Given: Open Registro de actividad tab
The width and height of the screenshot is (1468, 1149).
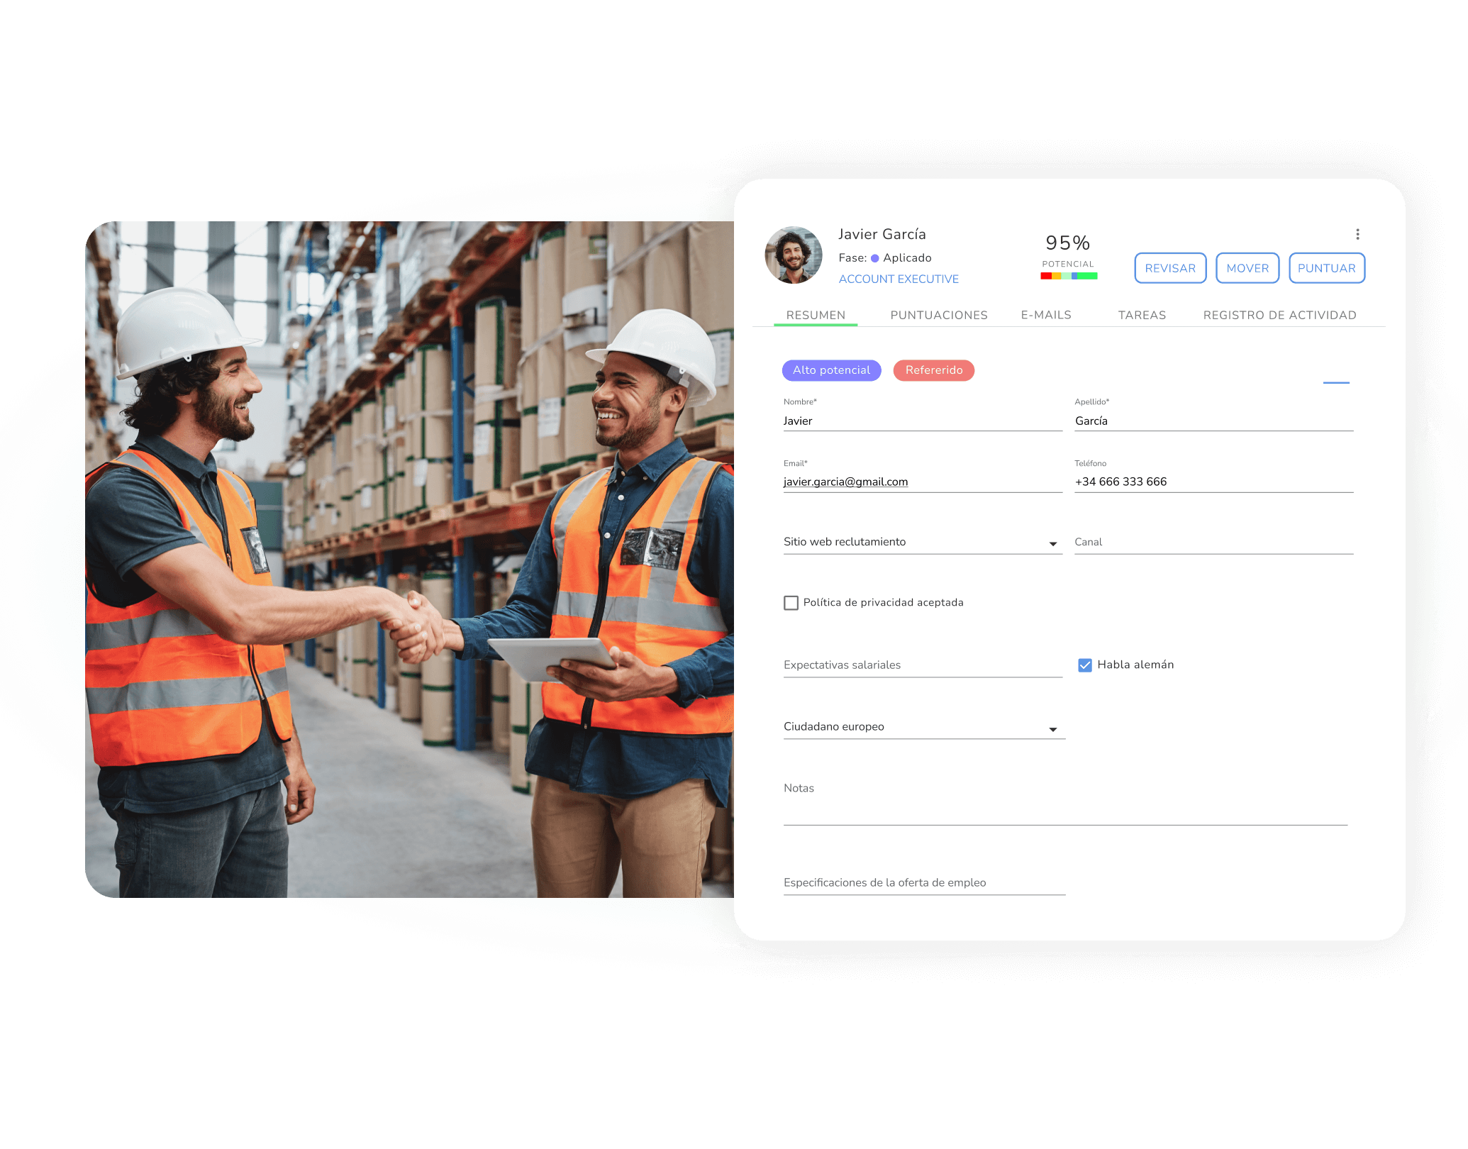Looking at the screenshot, I should pos(1279,315).
